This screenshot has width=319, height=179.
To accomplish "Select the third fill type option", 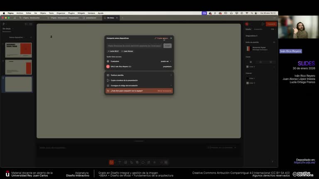I will [270, 62].
